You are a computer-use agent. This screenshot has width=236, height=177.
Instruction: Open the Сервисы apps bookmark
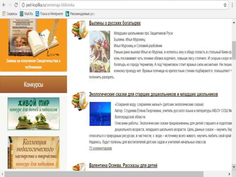pyautogui.click(x=10, y=14)
